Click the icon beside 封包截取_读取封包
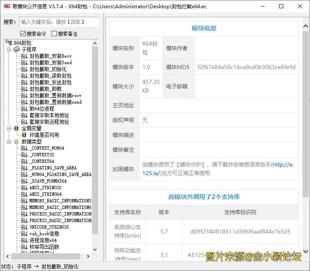310x271 pixels. pyautogui.click(x=24, y=76)
